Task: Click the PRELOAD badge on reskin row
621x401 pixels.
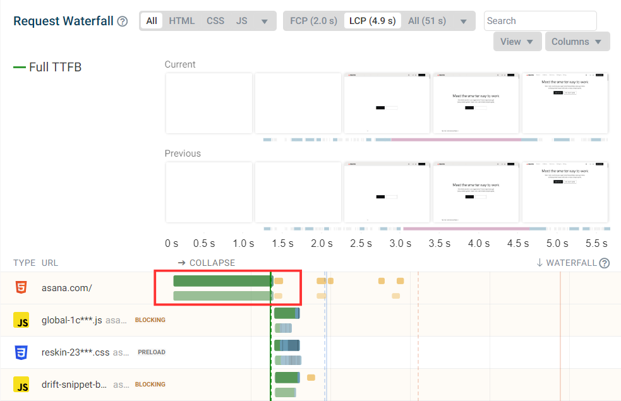Action: click(x=152, y=352)
